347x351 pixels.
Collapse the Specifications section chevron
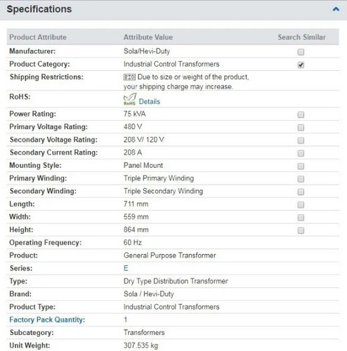coord(336,9)
